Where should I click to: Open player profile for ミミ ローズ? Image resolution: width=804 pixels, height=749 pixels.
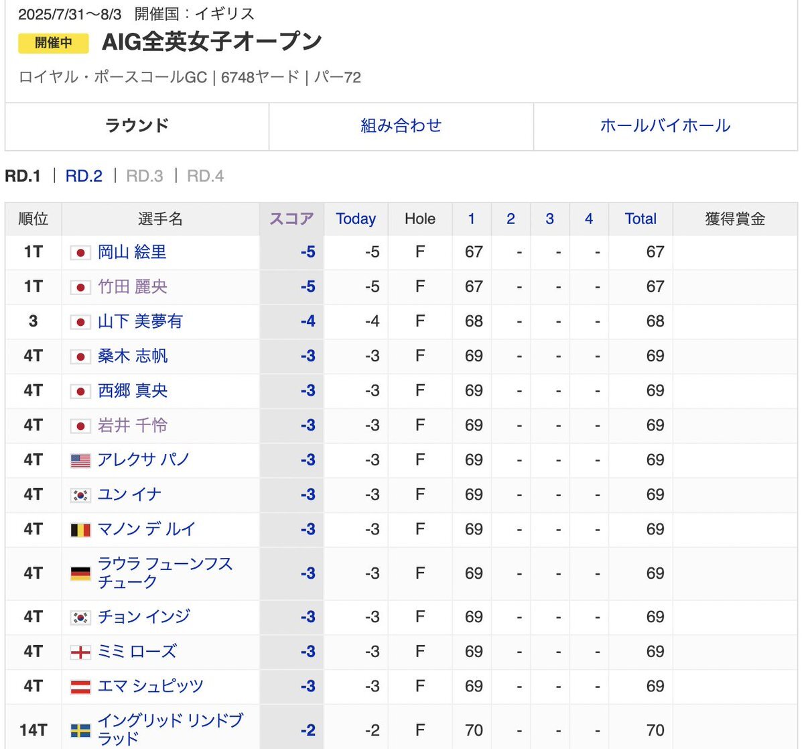(x=137, y=652)
